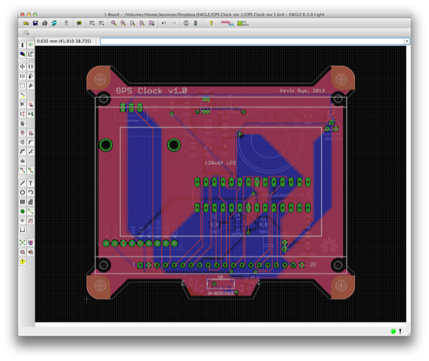The image size is (429, 361).
Task: Open the Autorouter tool
Action: point(30,243)
